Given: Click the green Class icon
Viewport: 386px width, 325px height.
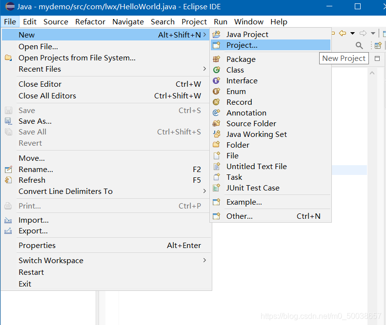Looking at the screenshot, I should point(216,70).
